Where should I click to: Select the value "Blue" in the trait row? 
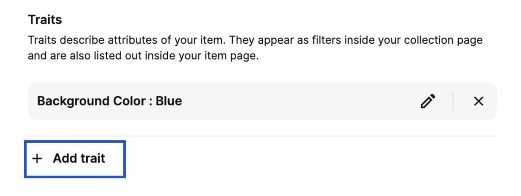point(169,101)
